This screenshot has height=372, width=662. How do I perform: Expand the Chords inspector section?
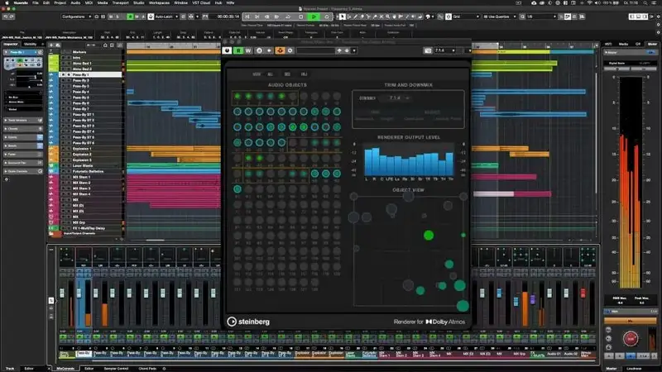coord(23,129)
